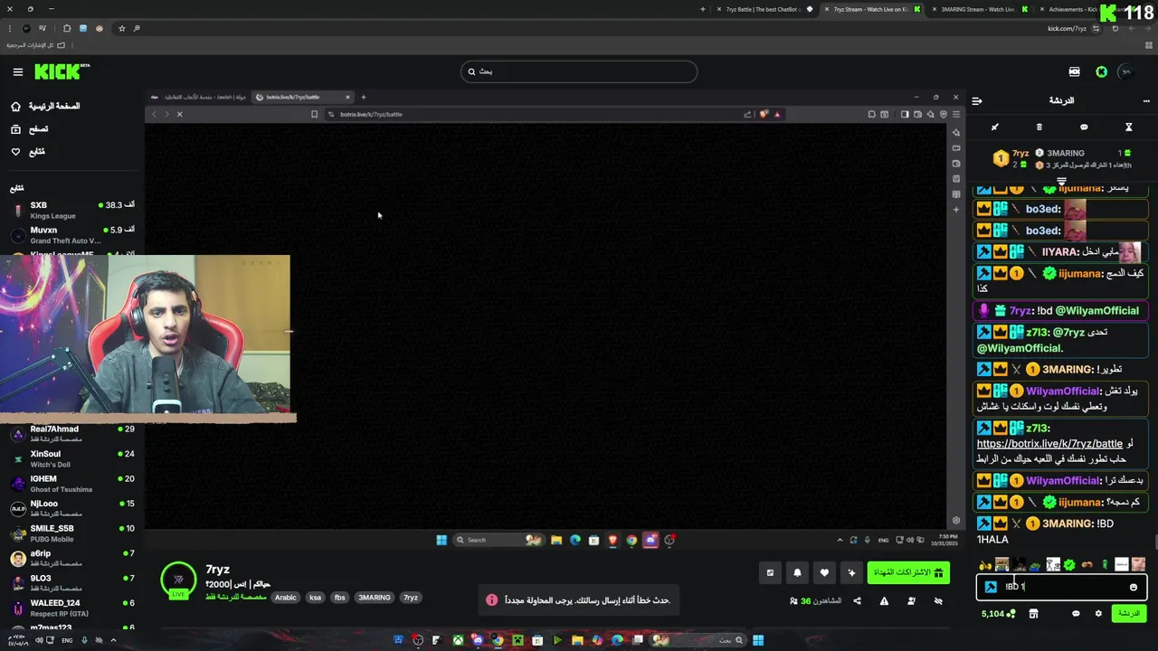Click the fbs tag

click(x=340, y=598)
